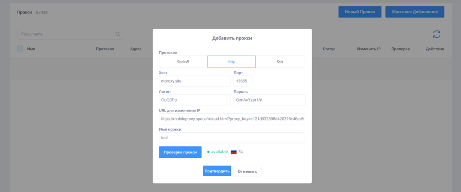Click the refresh proxies icon
461x192 pixels.
(436, 34)
